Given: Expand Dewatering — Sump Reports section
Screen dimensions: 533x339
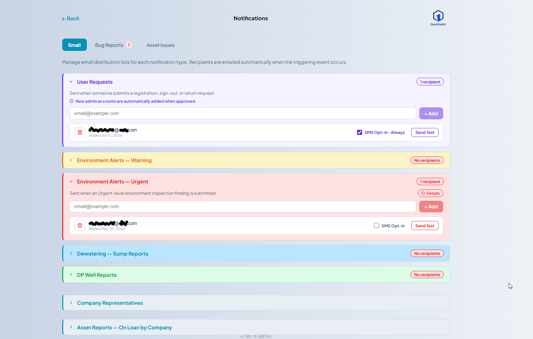Looking at the screenshot, I should pyautogui.click(x=71, y=254).
